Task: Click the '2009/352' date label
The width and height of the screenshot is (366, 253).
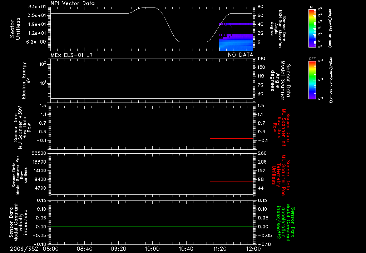Action: pos(24,249)
